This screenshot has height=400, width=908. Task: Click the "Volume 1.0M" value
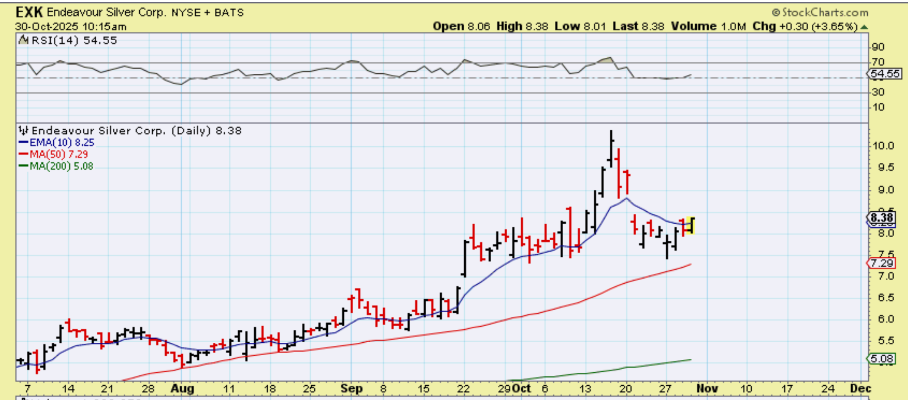tap(708, 26)
